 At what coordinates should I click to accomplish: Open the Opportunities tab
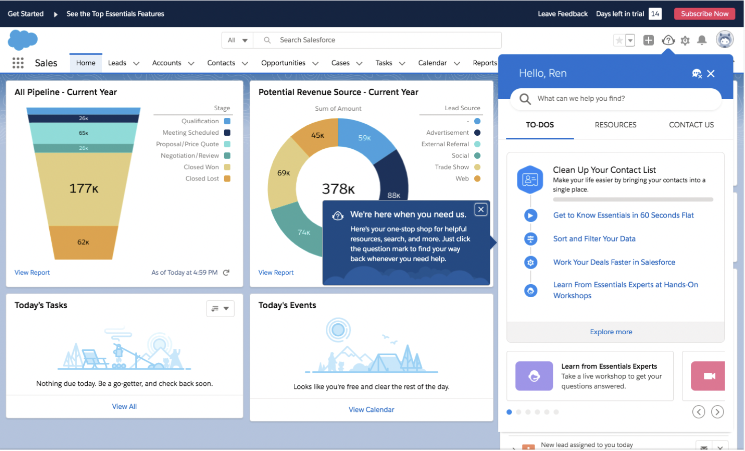283,63
